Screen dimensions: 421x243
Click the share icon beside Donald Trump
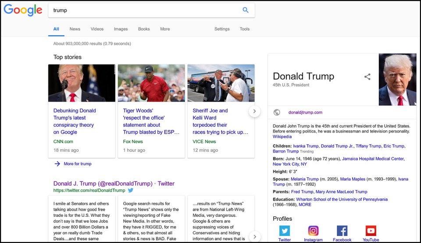point(367,77)
